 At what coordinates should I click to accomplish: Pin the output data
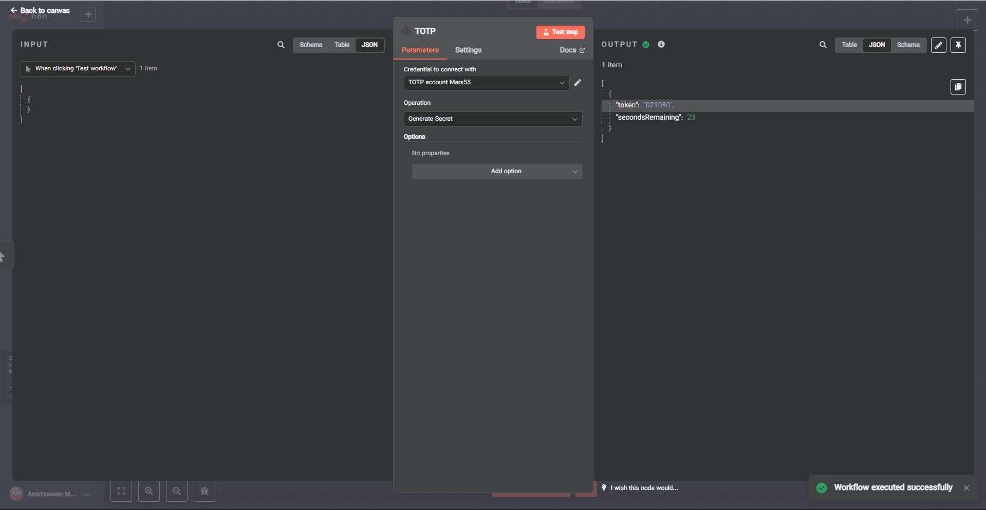(x=958, y=45)
